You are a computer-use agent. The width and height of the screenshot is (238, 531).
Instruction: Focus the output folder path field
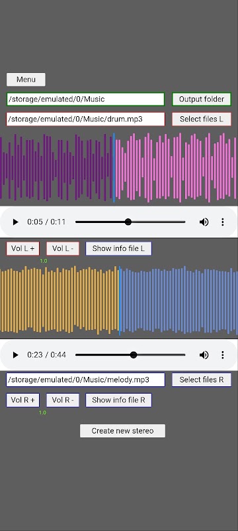point(85,99)
